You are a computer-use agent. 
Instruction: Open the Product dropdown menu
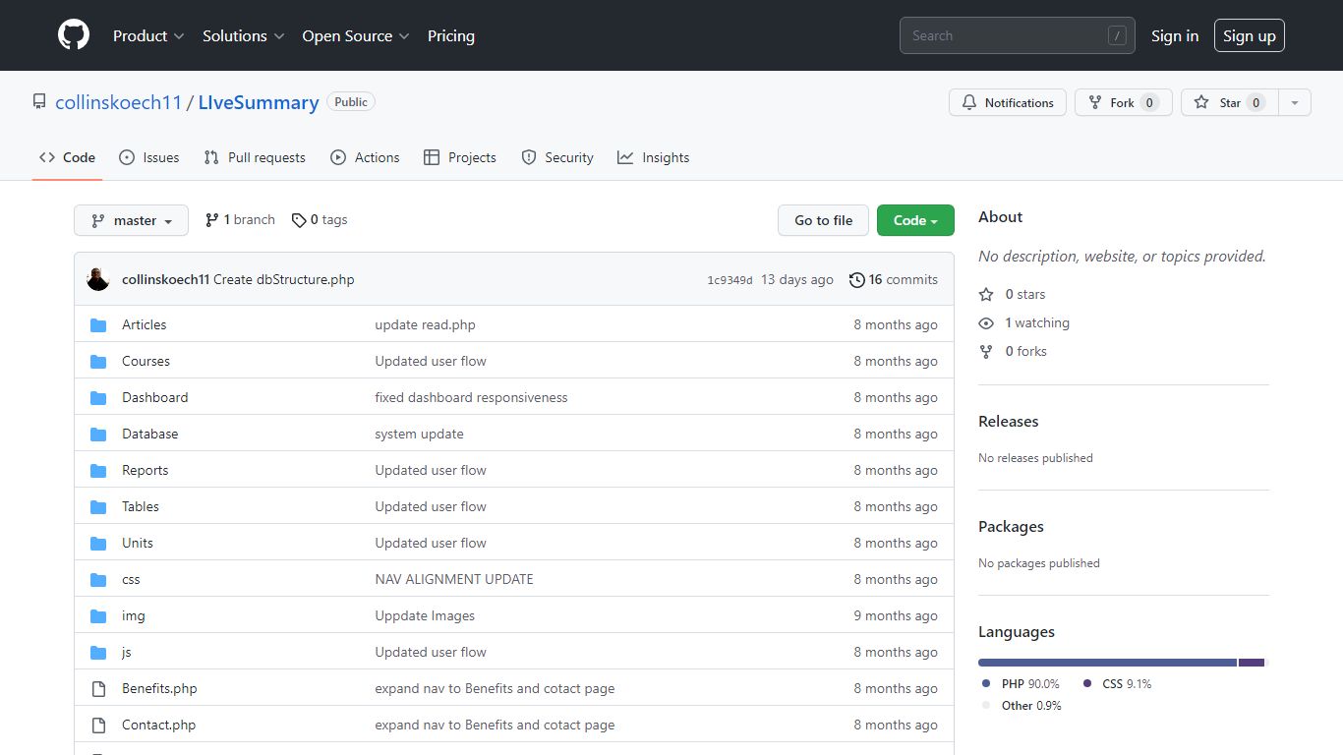(x=148, y=35)
